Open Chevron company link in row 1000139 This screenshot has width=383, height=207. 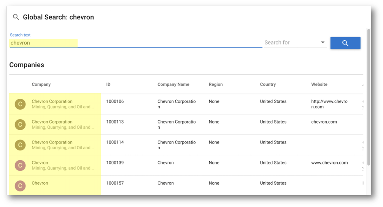pyautogui.click(x=40, y=163)
